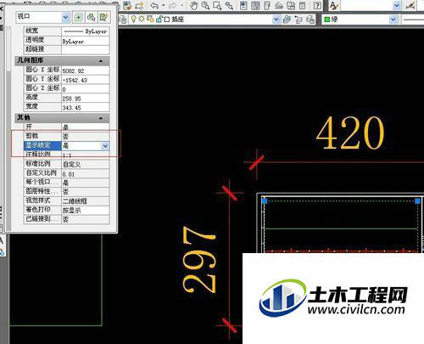The width and height of the screenshot is (424, 344).
Task: Click Layer Previous icon
Action: [x=298, y=20]
